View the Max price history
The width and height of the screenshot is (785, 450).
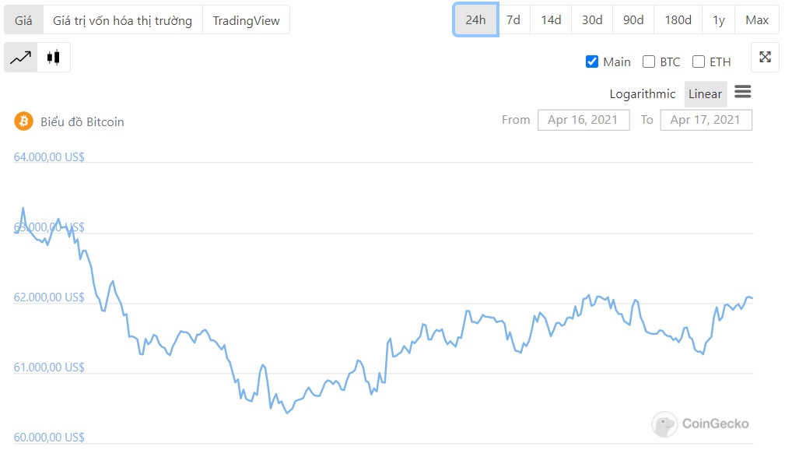[756, 19]
